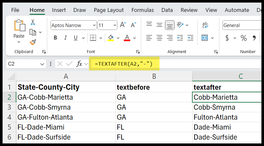
Task: Decrease indent
Action: (x=180, y=38)
